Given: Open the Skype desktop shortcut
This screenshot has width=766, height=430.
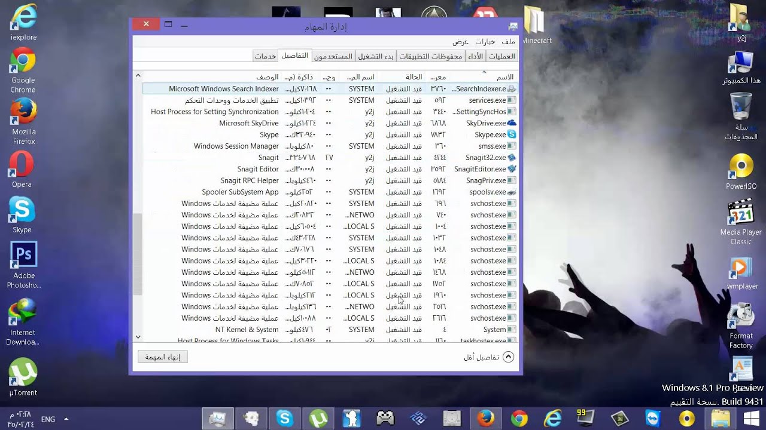Looking at the screenshot, I should click(x=22, y=215).
